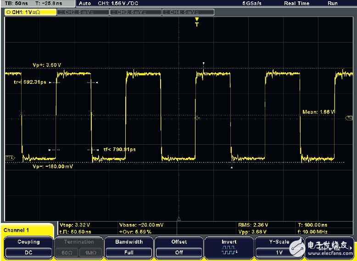Select the CH1 channel tab
This screenshot has height=261, width=357.
(29, 12)
